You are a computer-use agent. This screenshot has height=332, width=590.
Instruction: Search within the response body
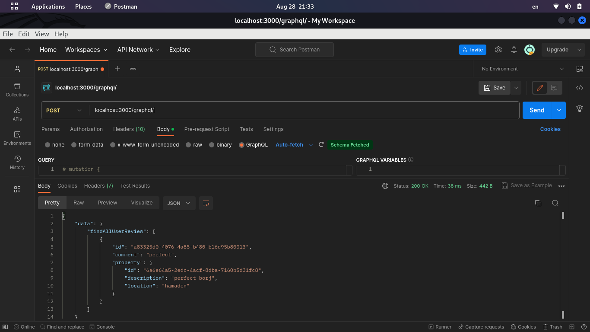point(555,203)
